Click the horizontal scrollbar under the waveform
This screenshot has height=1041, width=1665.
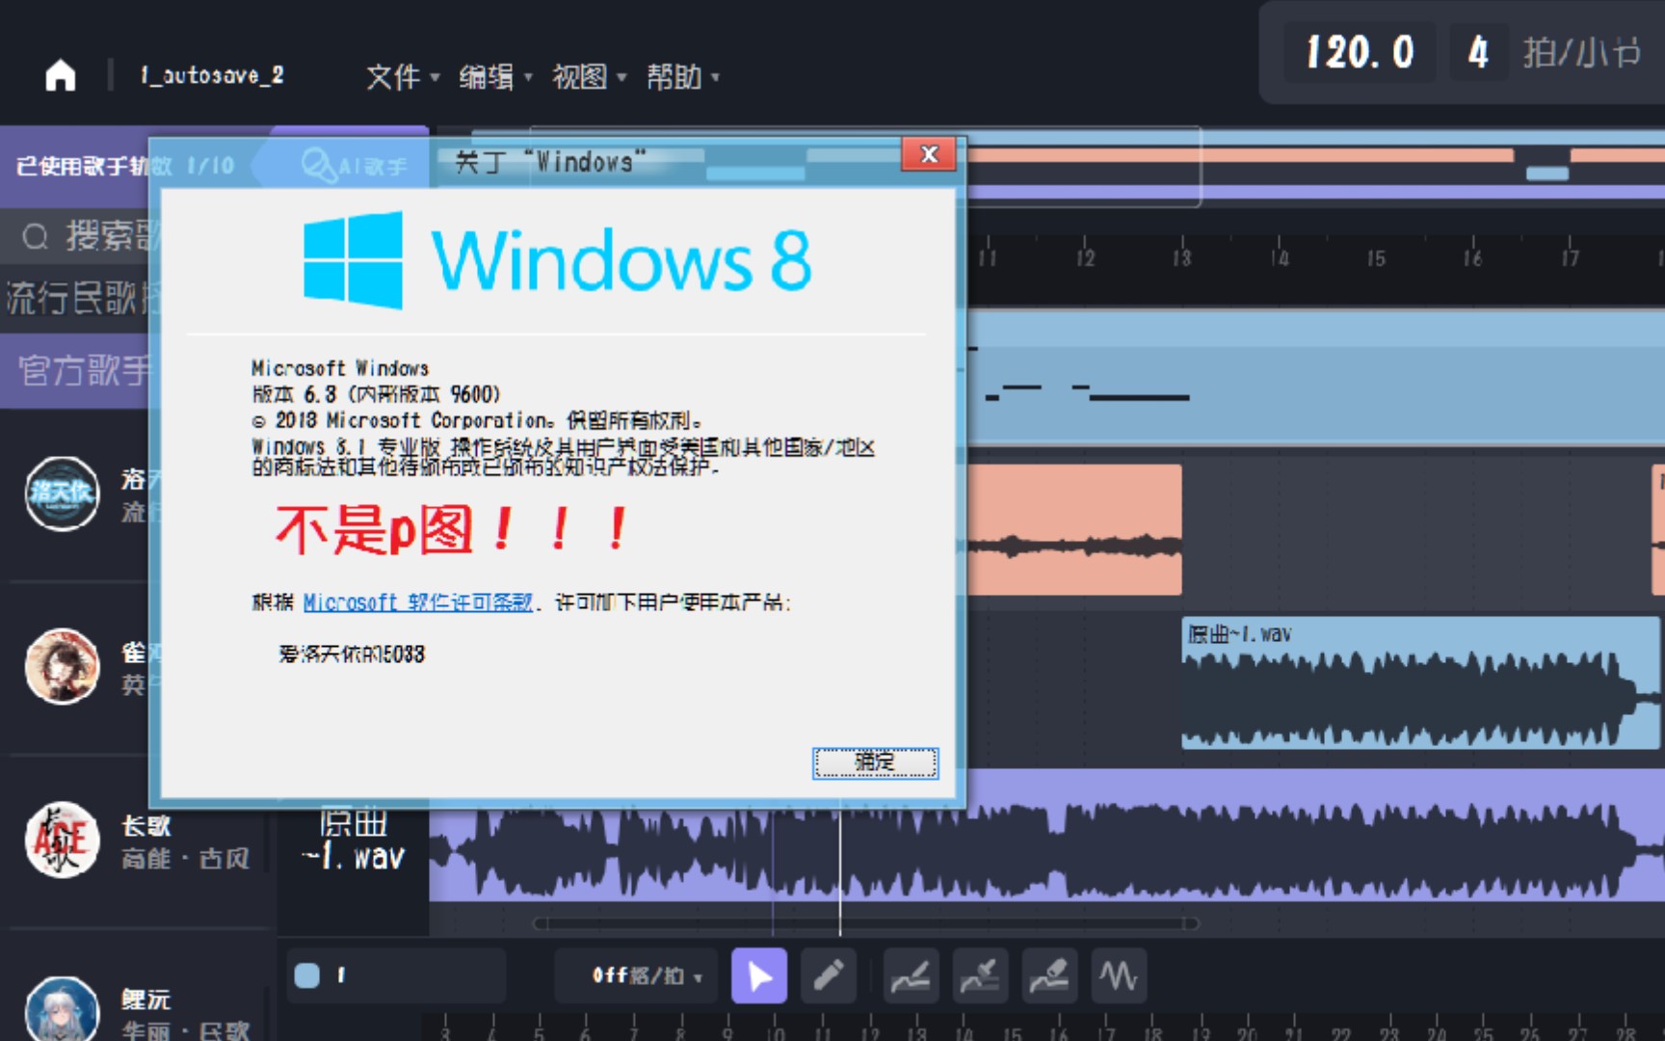pos(865,923)
